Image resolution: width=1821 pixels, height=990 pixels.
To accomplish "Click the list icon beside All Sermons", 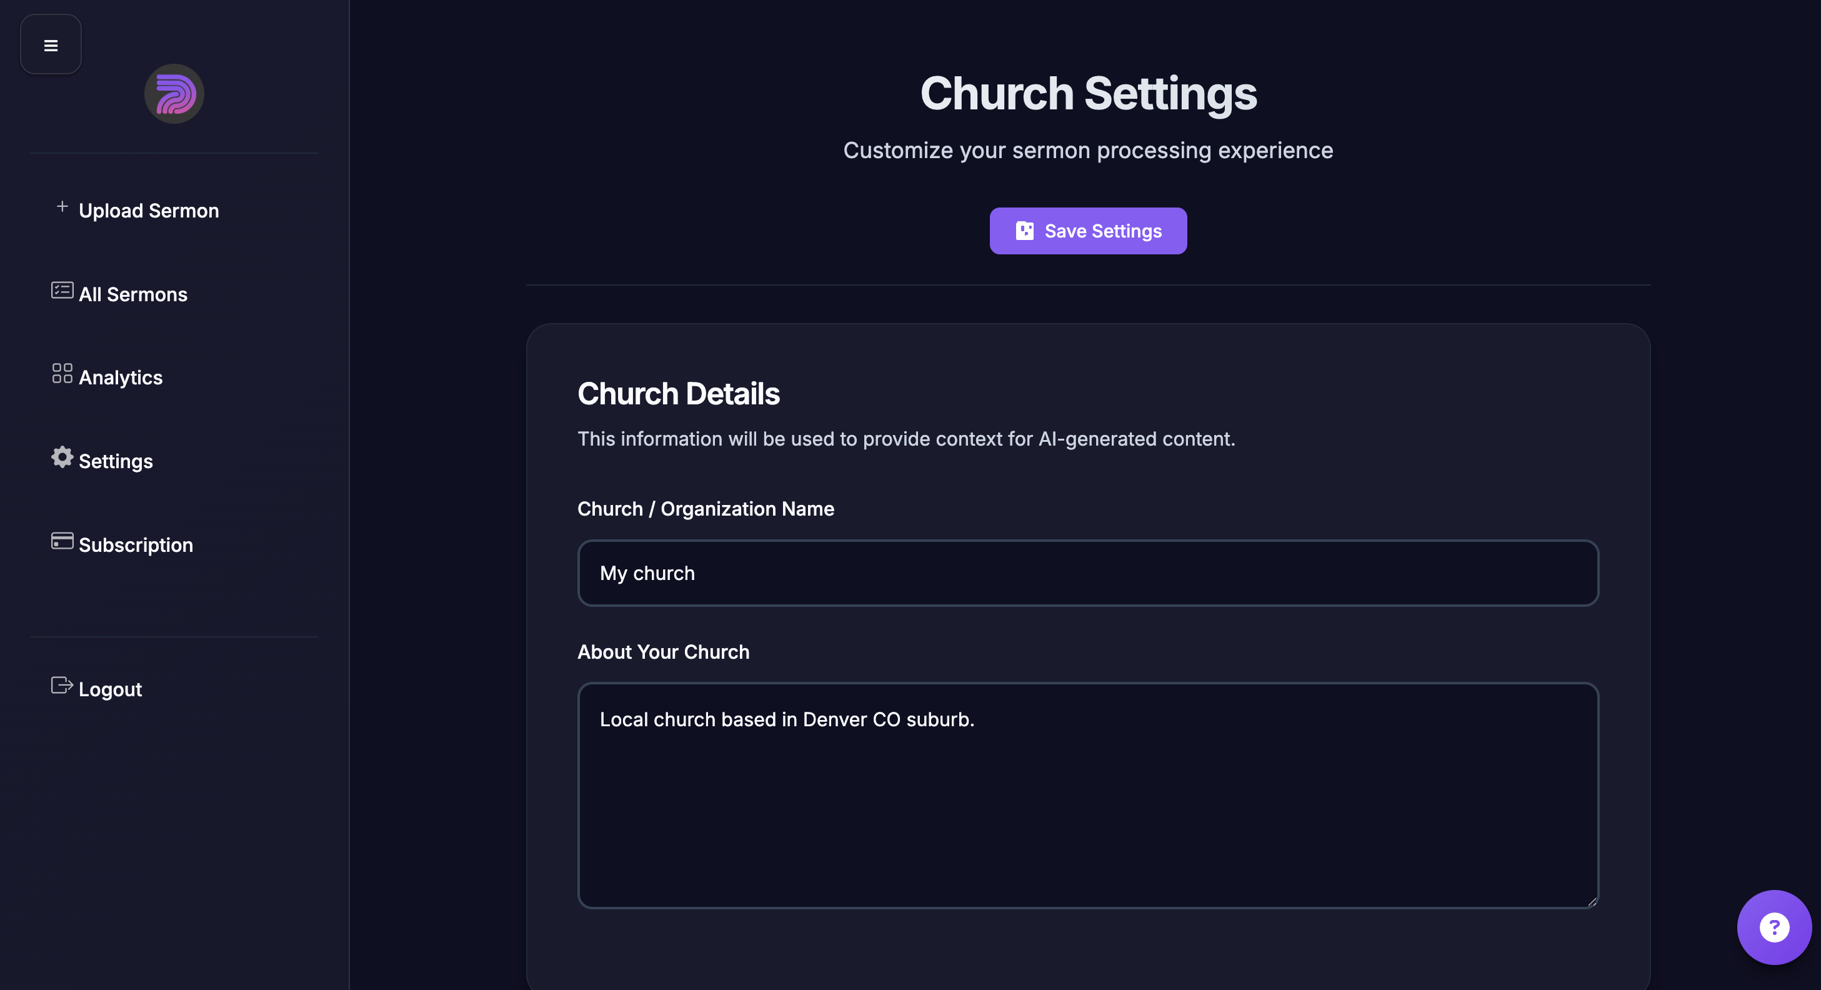I will [x=62, y=291].
